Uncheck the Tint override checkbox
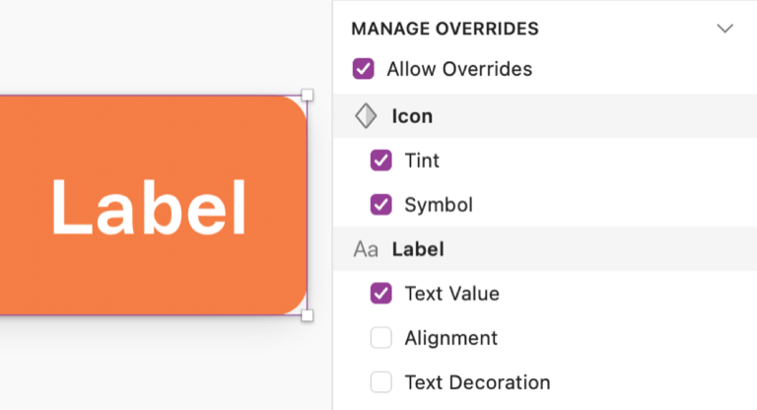The height and width of the screenshot is (410, 757). (381, 161)
